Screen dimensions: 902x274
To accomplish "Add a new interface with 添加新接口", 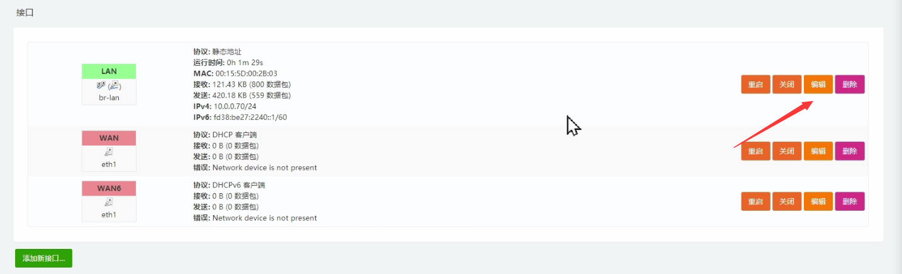I will coord(44,258).
